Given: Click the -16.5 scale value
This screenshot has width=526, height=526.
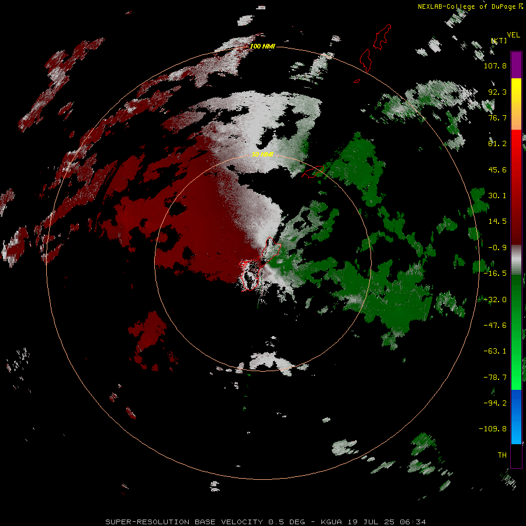Looking at the screenshot, I should tap(495, 274).
